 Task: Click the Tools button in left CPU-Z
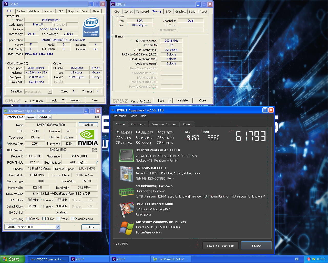click(54, 100)
